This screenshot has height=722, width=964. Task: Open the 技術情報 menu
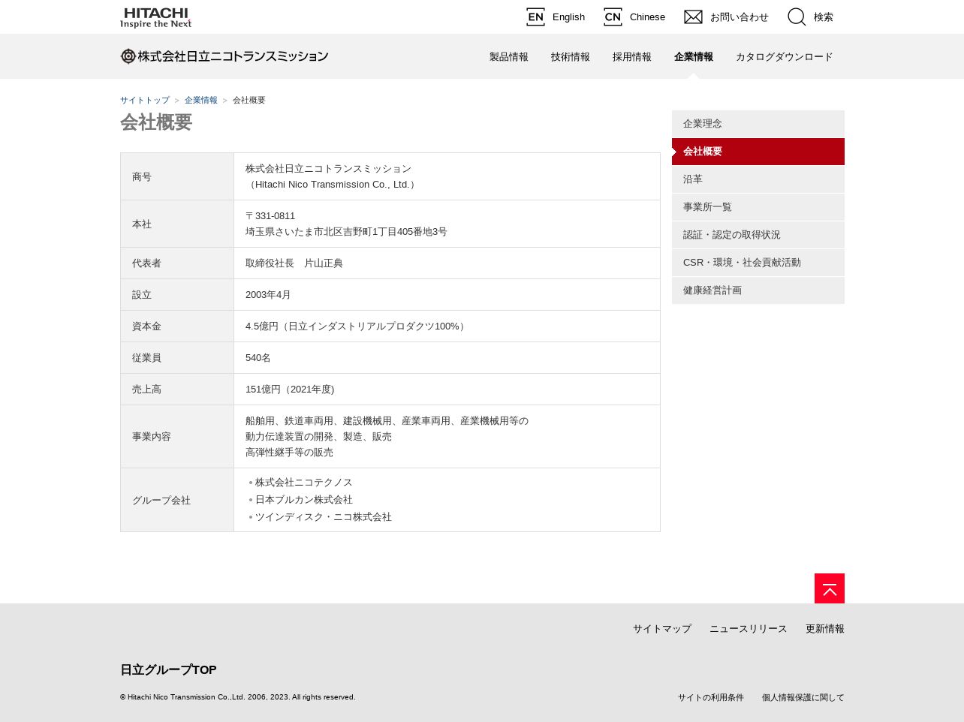[x=571, y=57]
